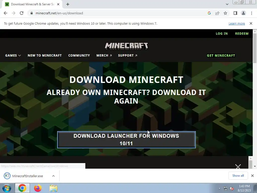The width and height of the screenshot is (257, 193).
Task: Click the REDEEM link
Action: pyautogui.click(x=242, y=33)
